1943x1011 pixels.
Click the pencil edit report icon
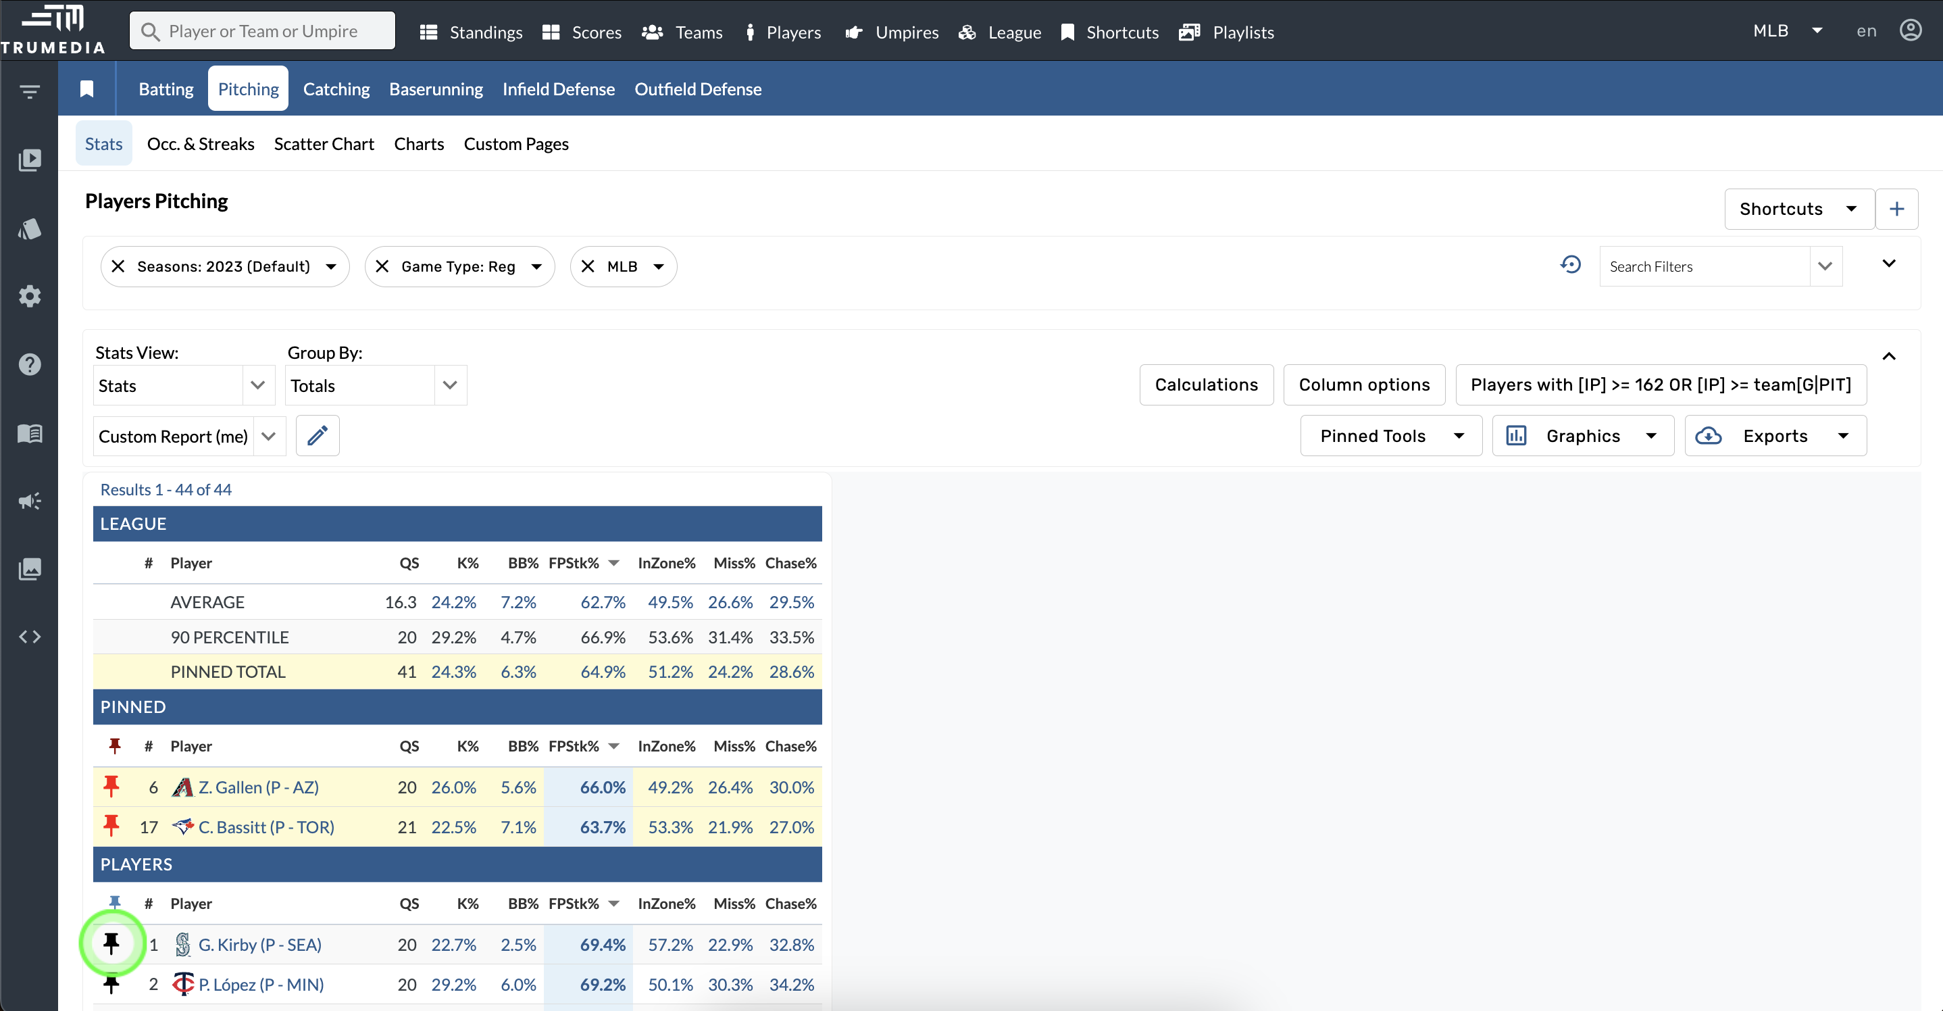coord(318,435)
